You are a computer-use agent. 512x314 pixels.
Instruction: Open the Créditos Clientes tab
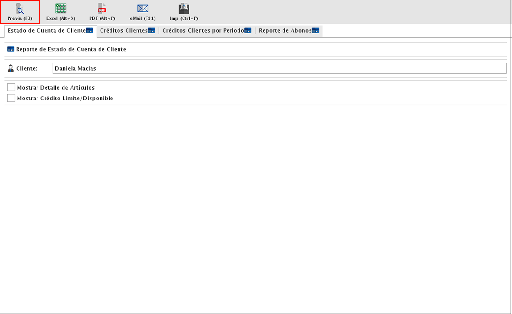124,31
